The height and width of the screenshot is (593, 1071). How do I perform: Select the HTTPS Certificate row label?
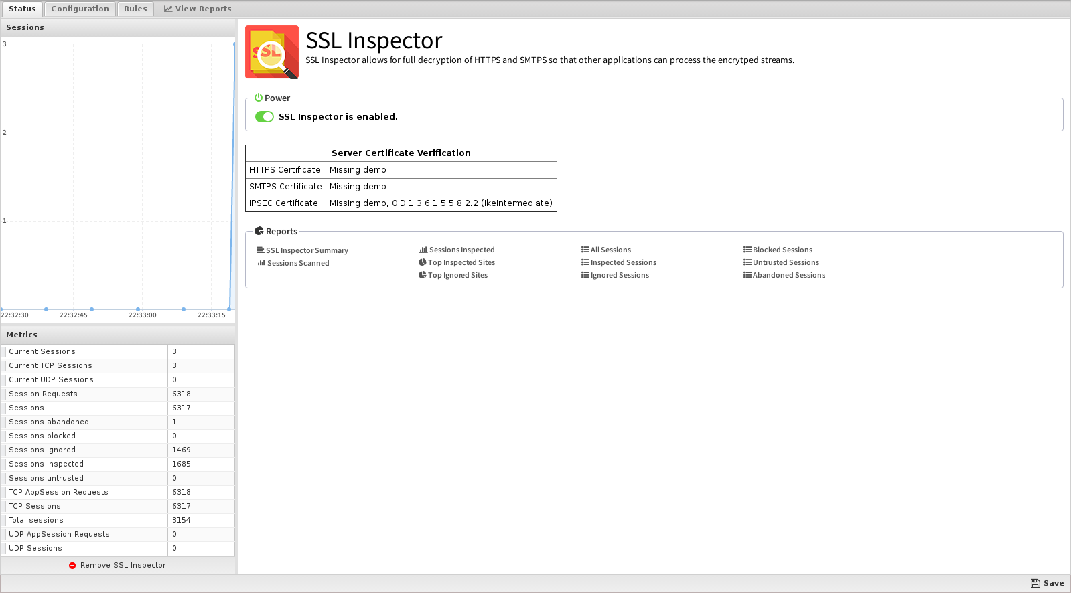(285, 170)
